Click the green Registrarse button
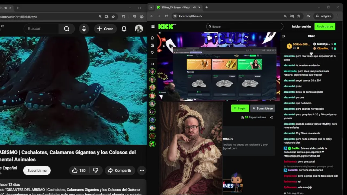 (325, 27)
